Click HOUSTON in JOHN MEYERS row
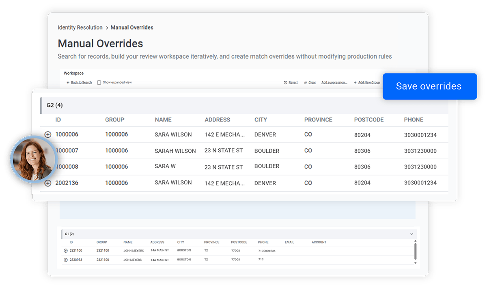 pos(184,250)
